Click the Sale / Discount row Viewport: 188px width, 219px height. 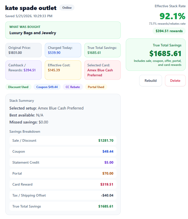(x=63, y=140)
